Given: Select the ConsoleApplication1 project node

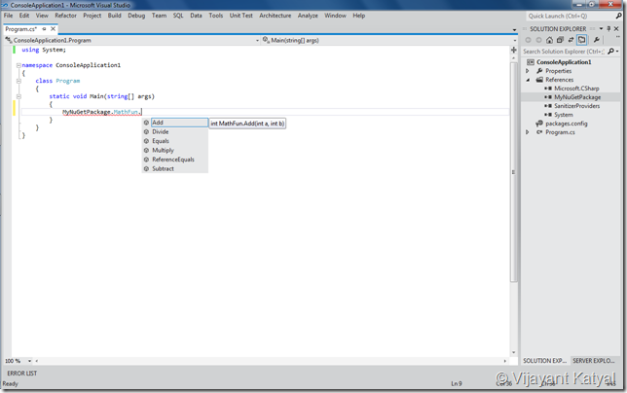Looking at the screenshot, I should pyautogui.click(x=564, y=62).
